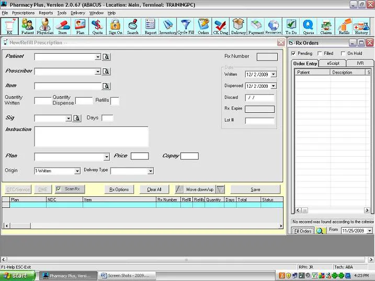The height and width of the screenshot is (281, 375).
Task: Expand the Plan dropdown
Action: tap(107, 157)
